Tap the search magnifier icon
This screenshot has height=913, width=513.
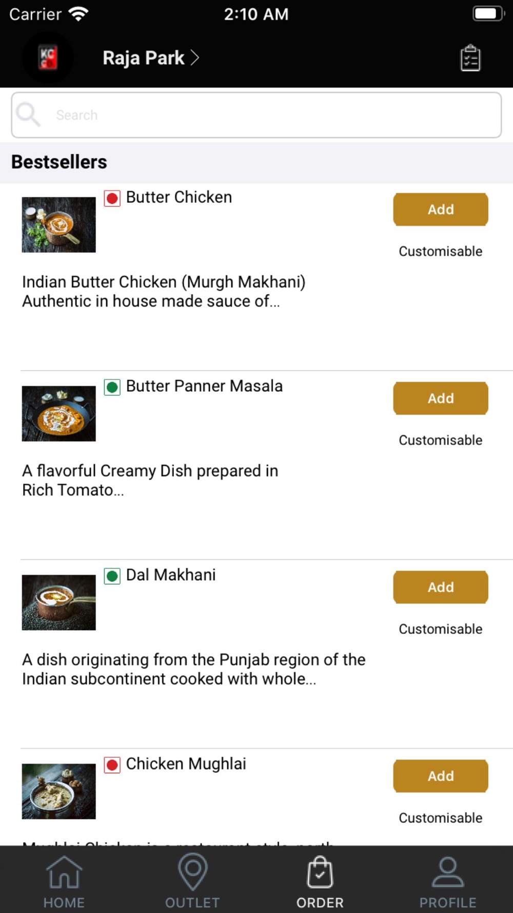point(28,115)
